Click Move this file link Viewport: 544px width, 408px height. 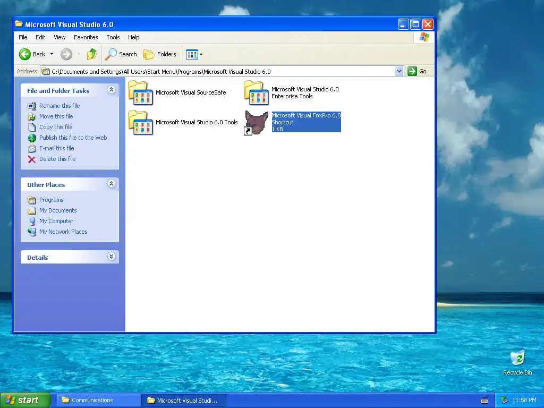56,116
